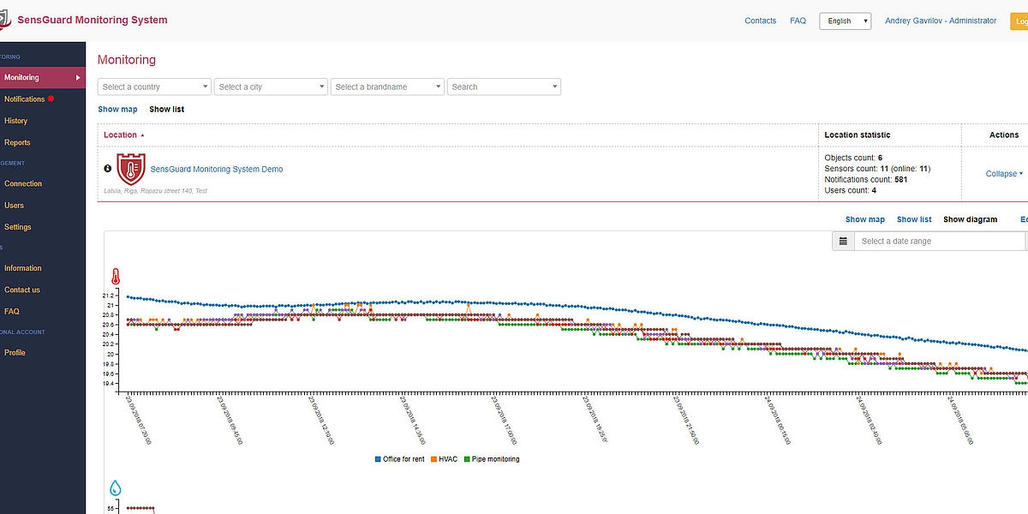Click the numbered badge beside SensGuard logo
The height and width of the screenshot is (514, 1028).
click(x=108, y=169)
